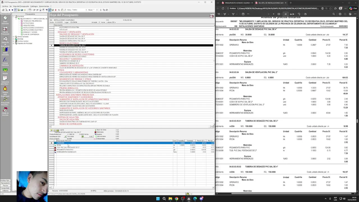The width and height of the screenshot is (359, 202).
Task: Open Hoja del Presupuesto menu
Action: [21, 6]
